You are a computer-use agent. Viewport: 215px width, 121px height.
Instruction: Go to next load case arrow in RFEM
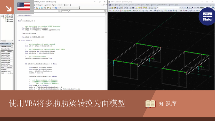(x=185, y=8)
